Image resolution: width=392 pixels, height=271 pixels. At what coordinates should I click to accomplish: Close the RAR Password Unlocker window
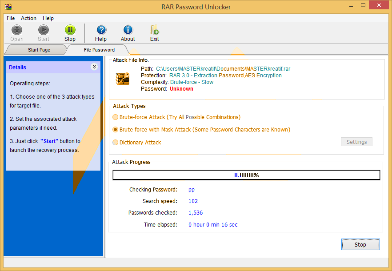[x=379, y=5]
